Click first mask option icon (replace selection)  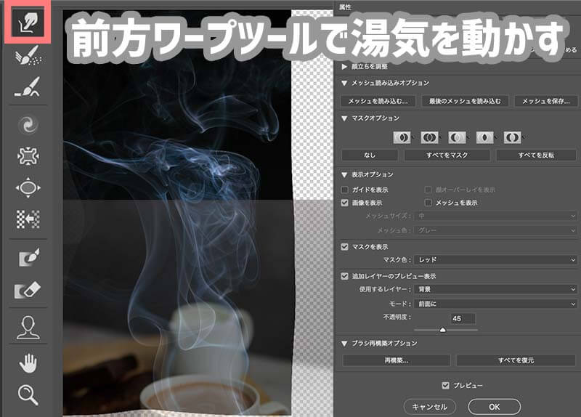[x=402, y=137]
